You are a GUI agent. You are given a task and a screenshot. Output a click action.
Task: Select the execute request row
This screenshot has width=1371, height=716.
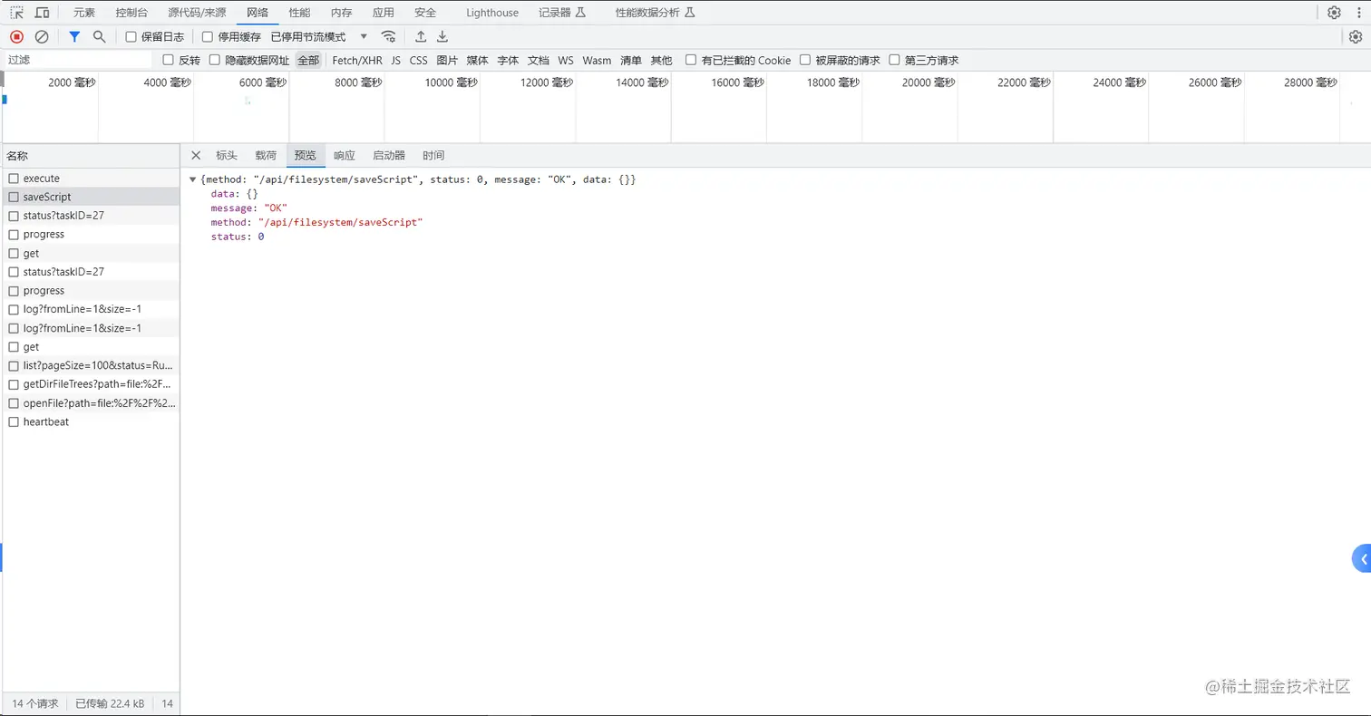90,179
